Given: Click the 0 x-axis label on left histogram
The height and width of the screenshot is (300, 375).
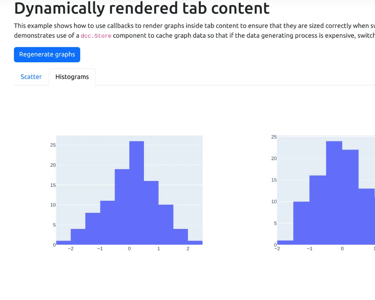Looking at the screenshot, I should click(x=129, y=249).
